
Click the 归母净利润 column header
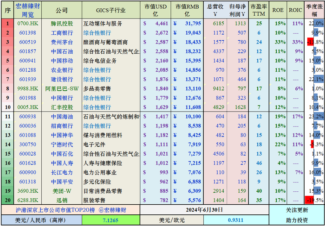[x=237, y=10]
